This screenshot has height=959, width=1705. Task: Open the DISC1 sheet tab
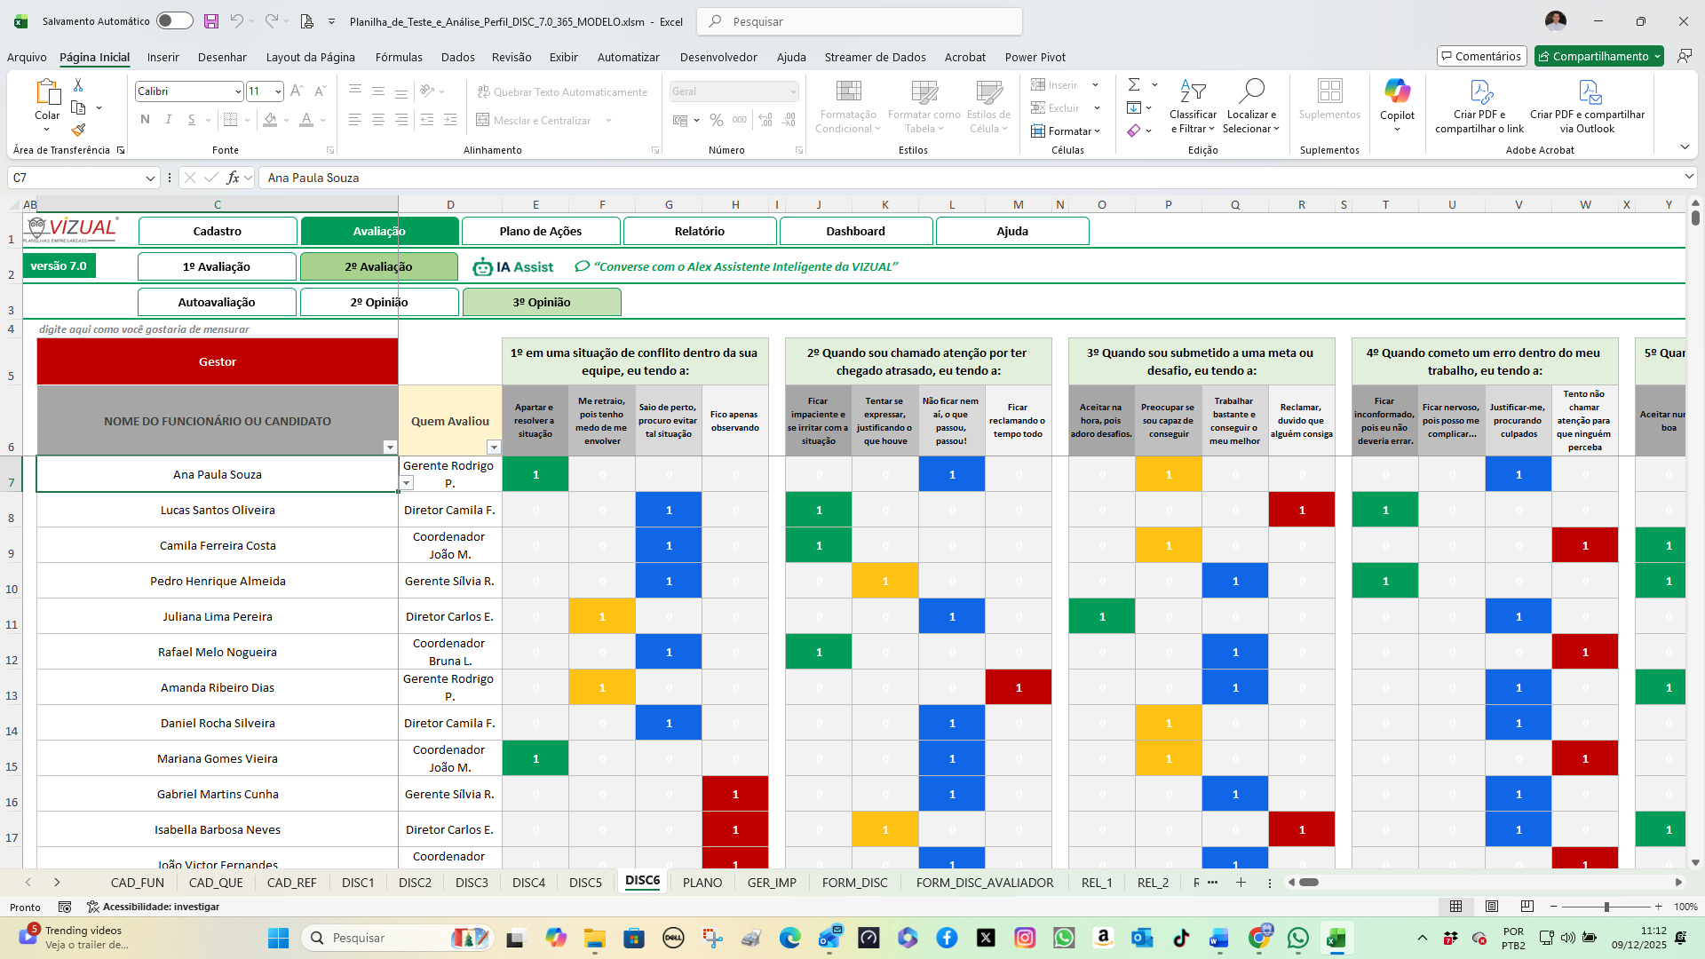(358, 882)
